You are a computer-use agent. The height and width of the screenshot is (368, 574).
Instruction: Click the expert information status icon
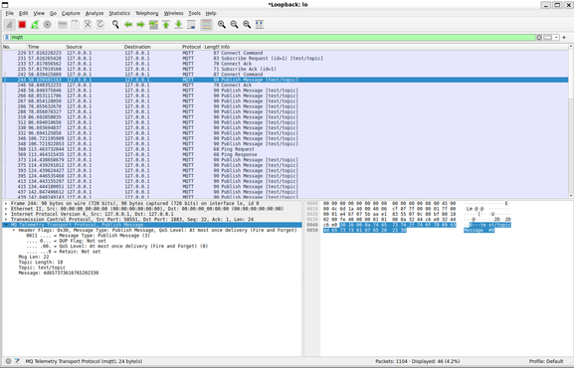point(8,361)
